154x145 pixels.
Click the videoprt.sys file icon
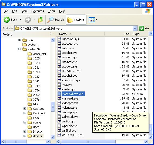click(x=59, y=103)
